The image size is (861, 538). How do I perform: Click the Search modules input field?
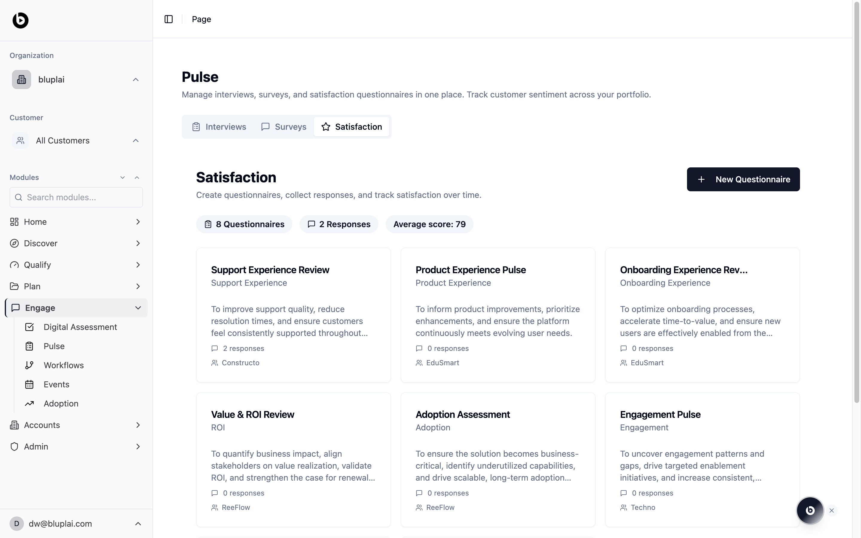76,197
